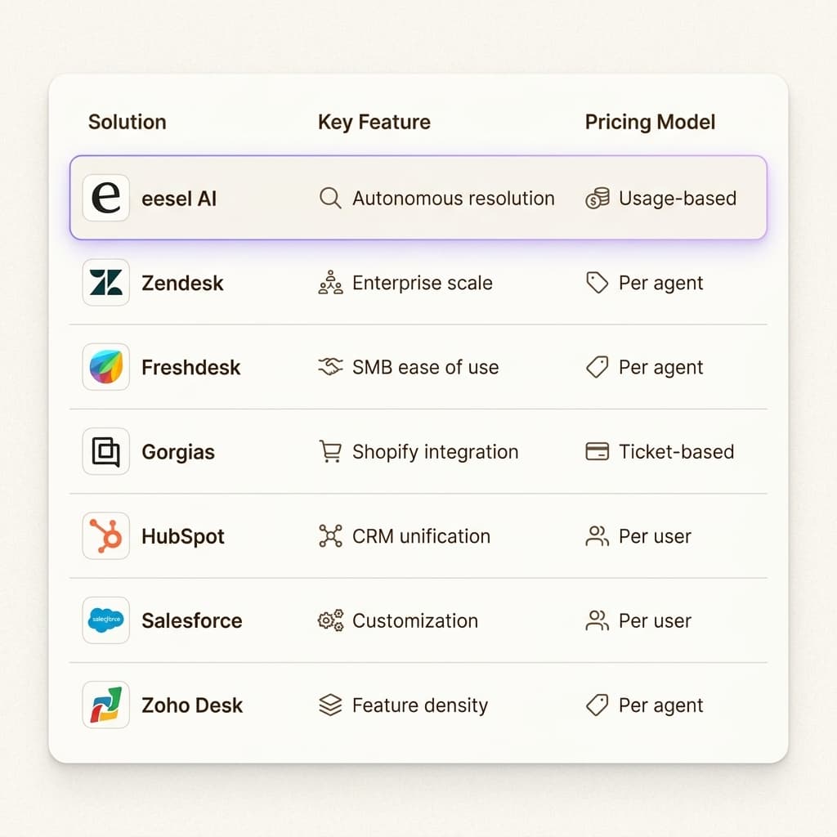Select the Gorgias name text
Viewport: 837px width, 837px height.
point(178,452)
